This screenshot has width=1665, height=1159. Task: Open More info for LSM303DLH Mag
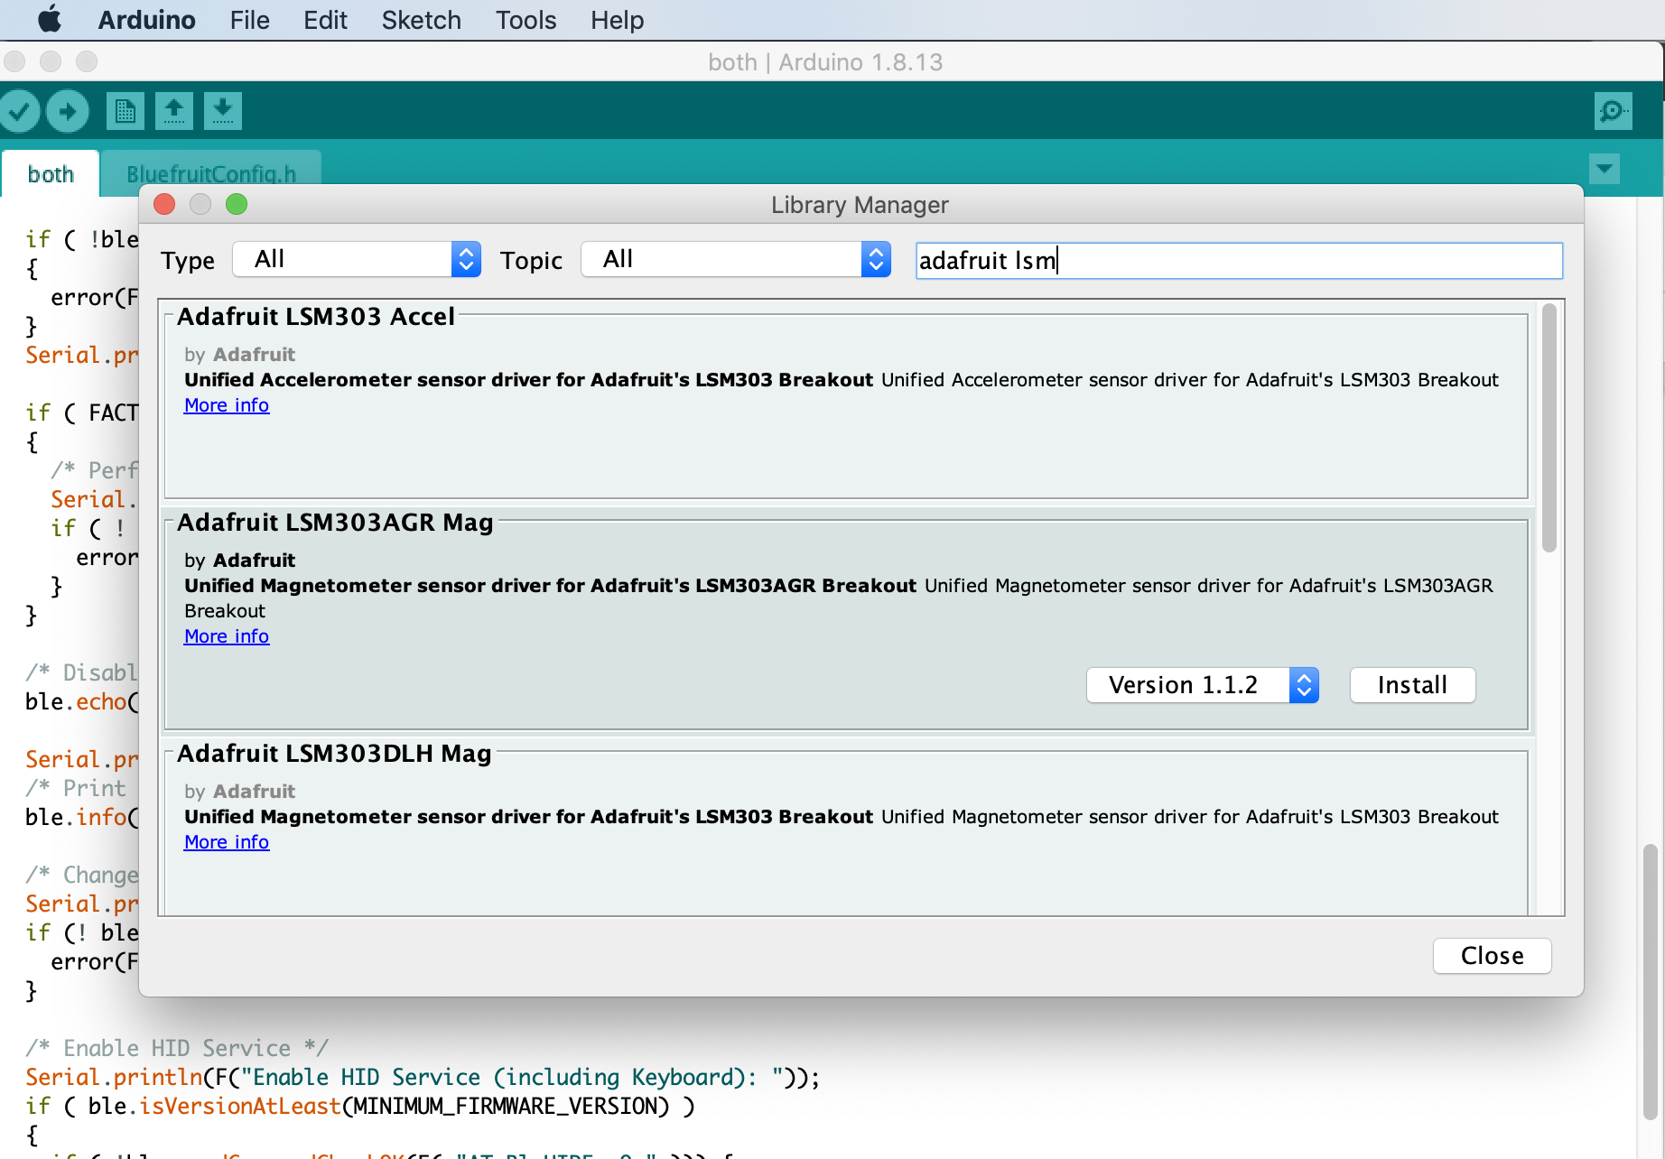(227, 842)
